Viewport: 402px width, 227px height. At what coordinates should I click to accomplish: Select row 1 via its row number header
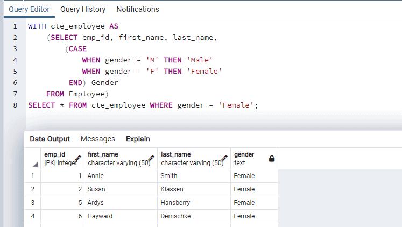(33, 176)
